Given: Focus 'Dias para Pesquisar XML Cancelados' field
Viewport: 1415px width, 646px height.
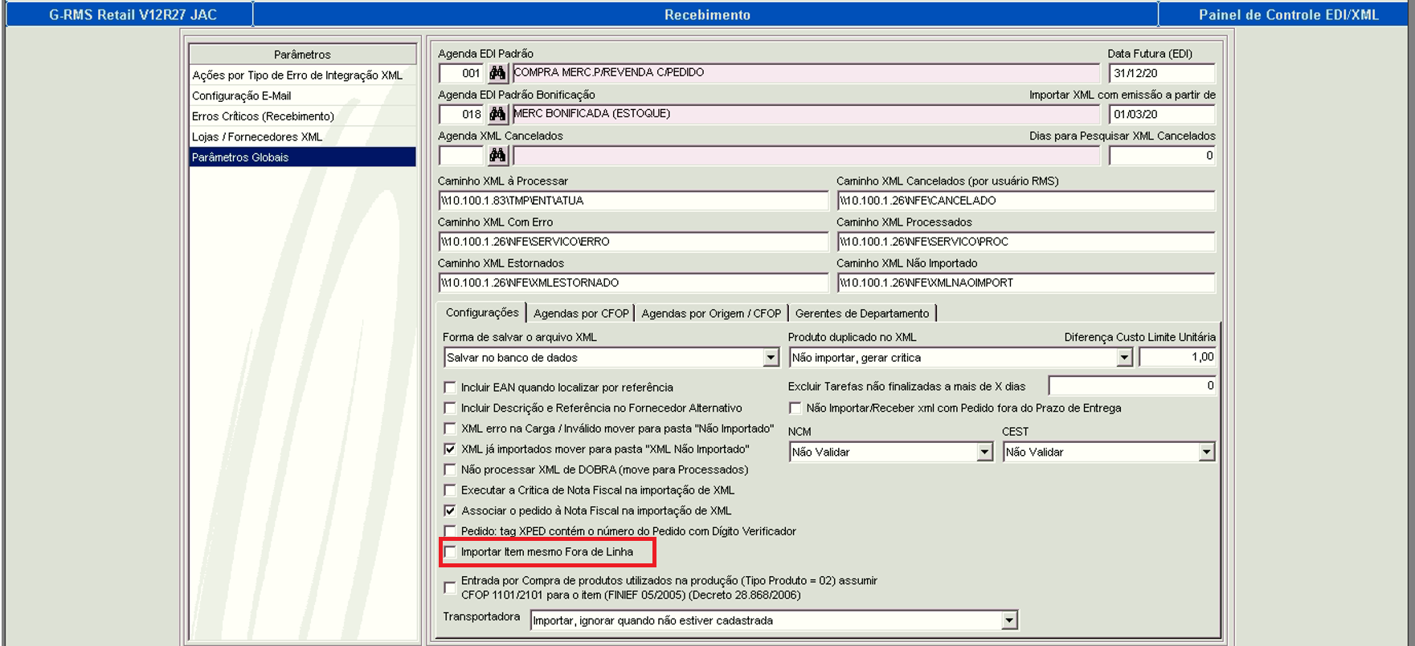Looking at the screenshot, I should (x=1162, y=156).
